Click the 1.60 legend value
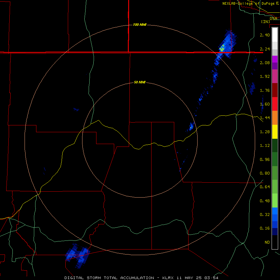The width and height of the screenshot is (280, 280). coord(265,104)
